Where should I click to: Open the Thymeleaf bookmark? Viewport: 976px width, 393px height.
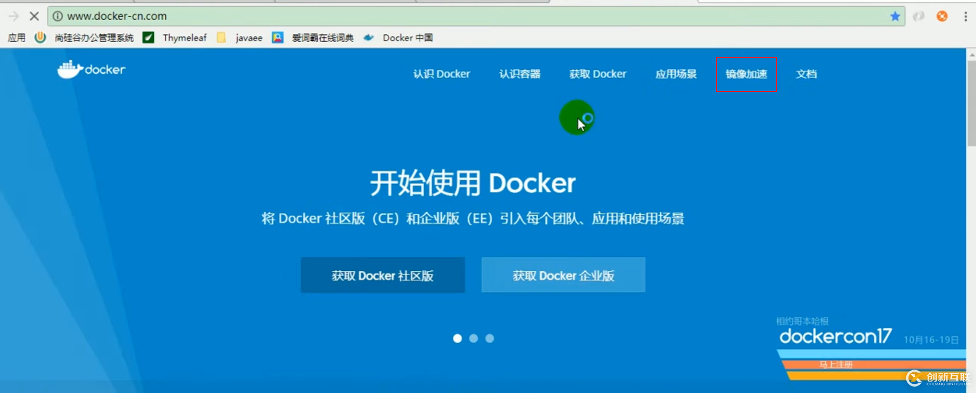184,37
